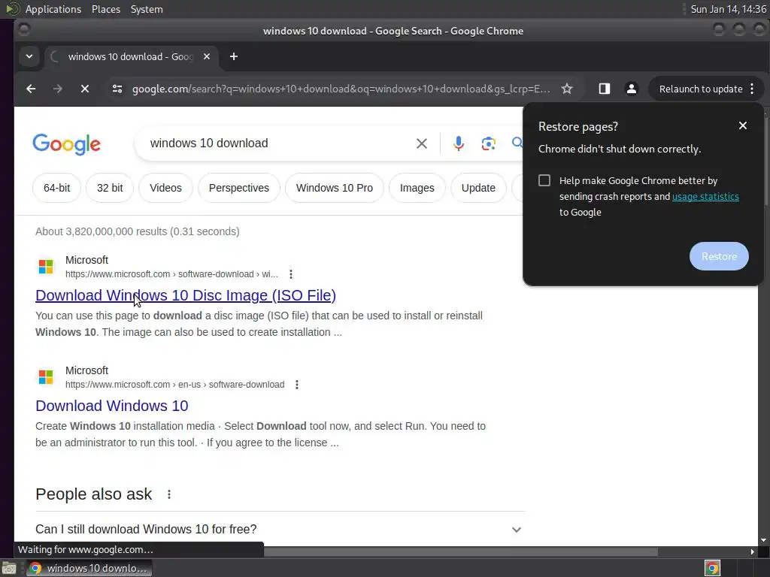The height and width of the screenshot is (577, 770).
Task: Click the clock showing Sun Jan 14
Action: point(728,9)
